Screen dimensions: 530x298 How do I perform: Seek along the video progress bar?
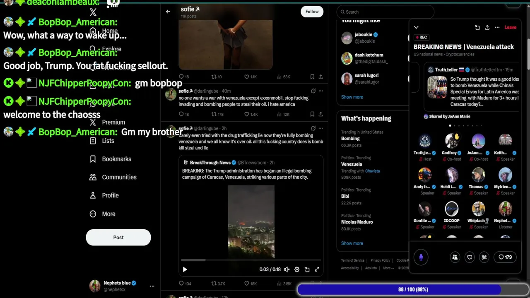pos(251,260)
